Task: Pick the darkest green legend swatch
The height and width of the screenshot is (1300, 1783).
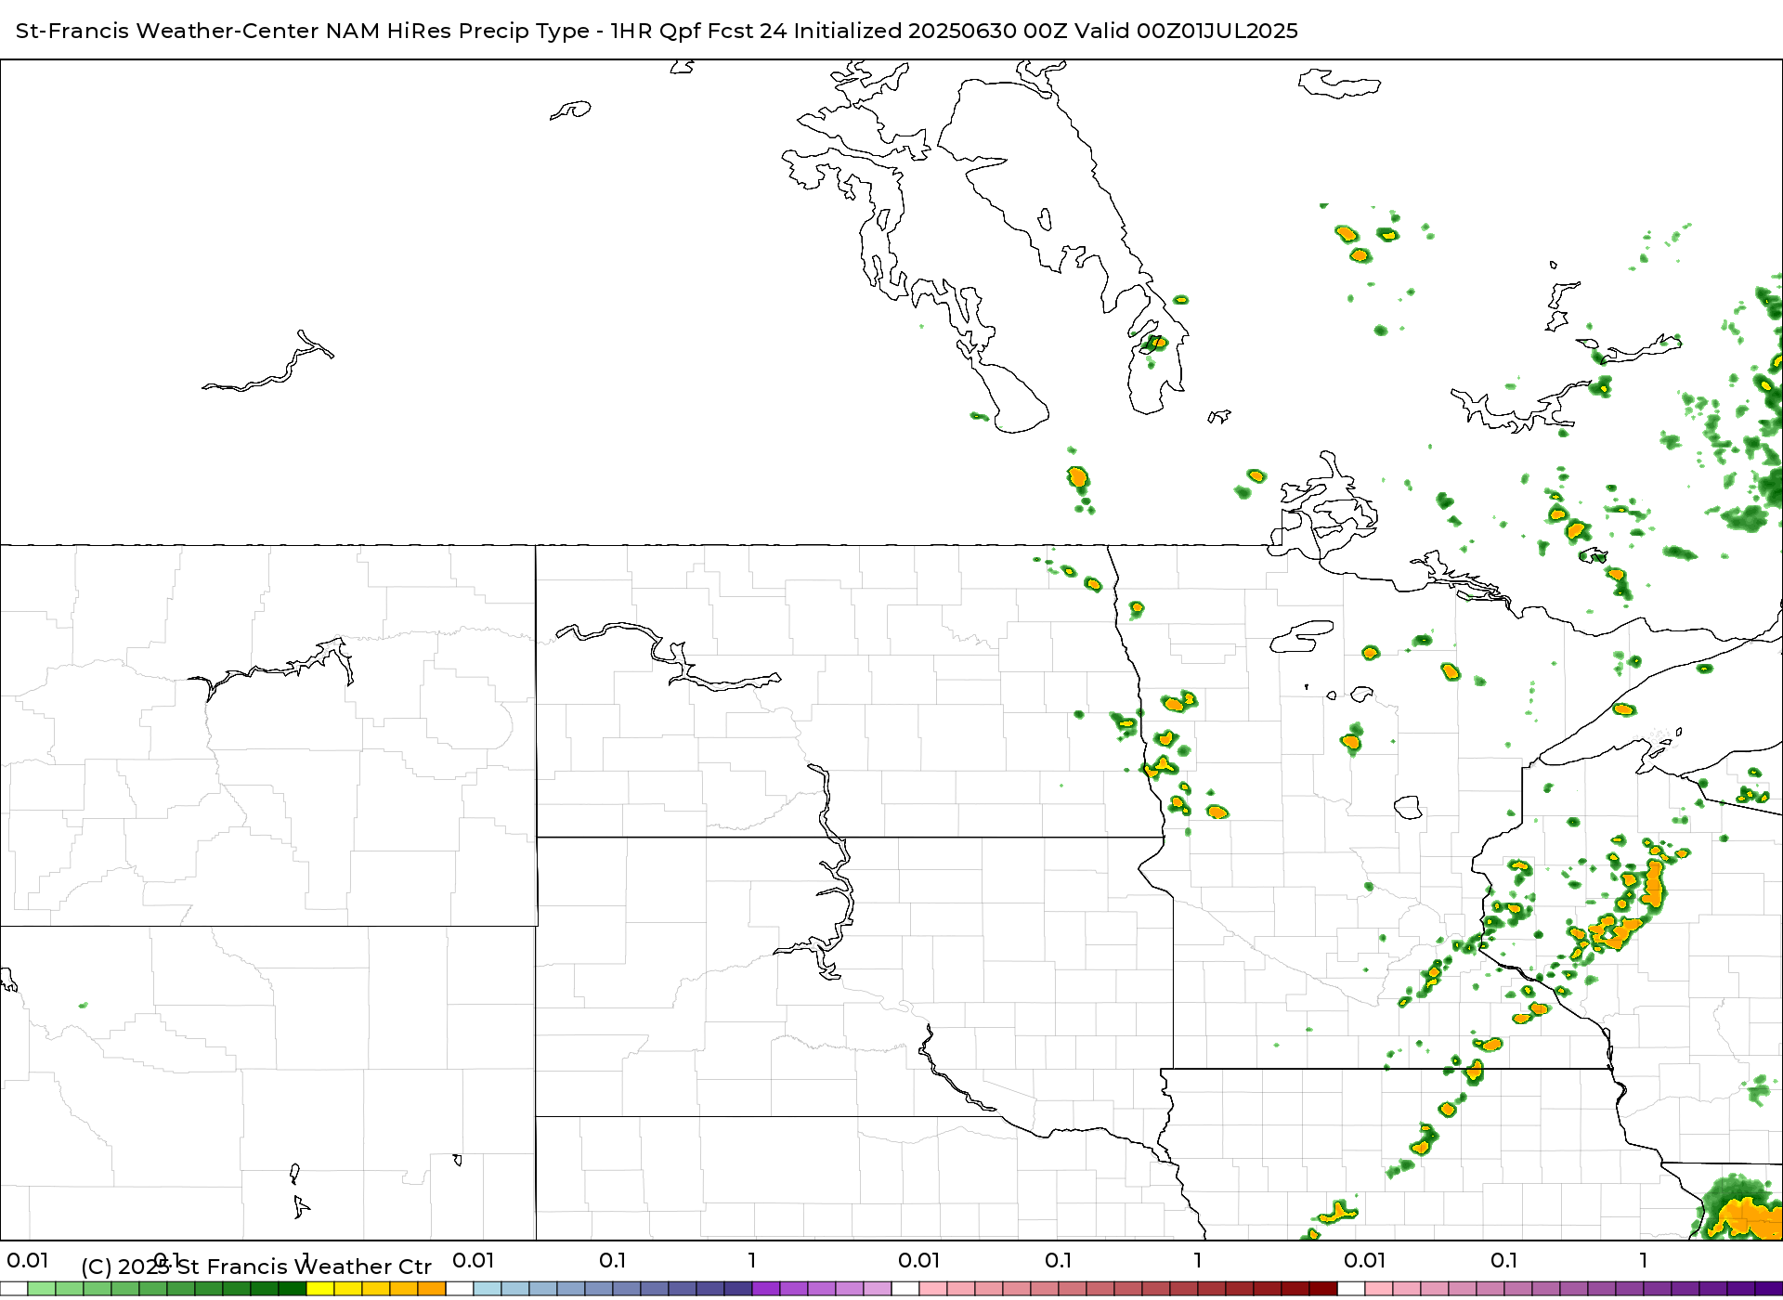Action: tap(293, 1289)
